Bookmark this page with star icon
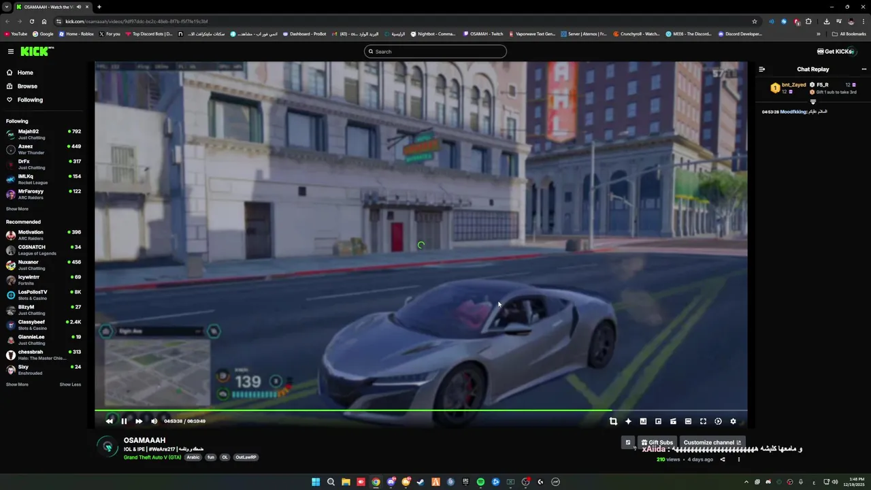Viewport: 871px width, 490px height. click(x=755, y=21)
